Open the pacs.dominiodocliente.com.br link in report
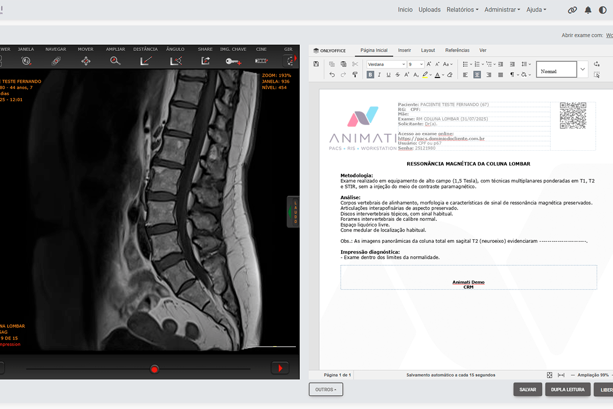 pos(441,139)
